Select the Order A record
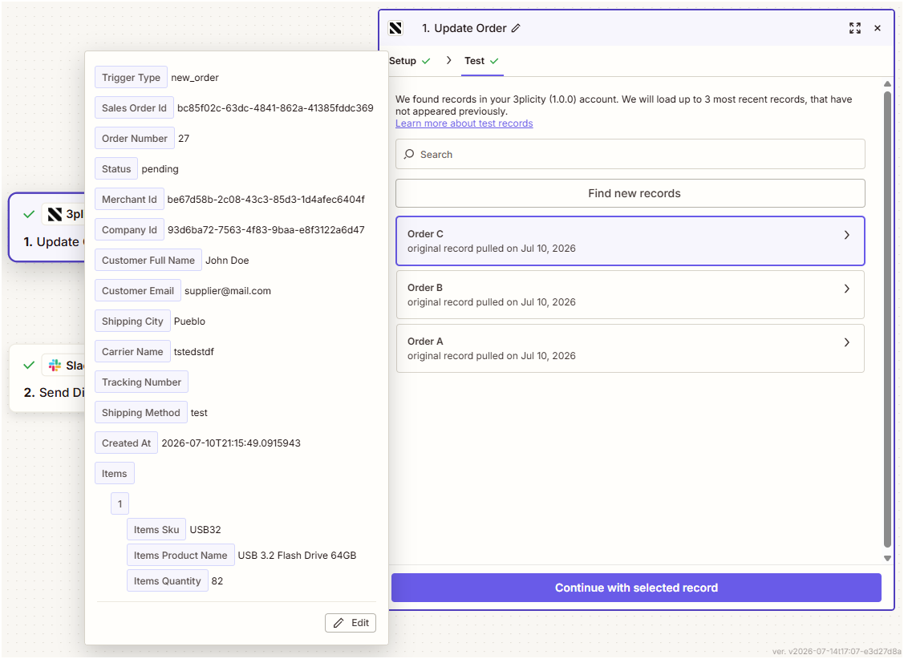Screen dimensions: 904x659 (630, 349)
